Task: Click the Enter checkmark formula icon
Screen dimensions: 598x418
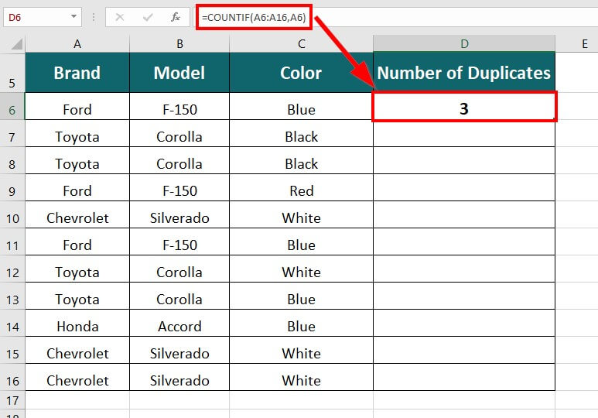Action: pos(148,16)
